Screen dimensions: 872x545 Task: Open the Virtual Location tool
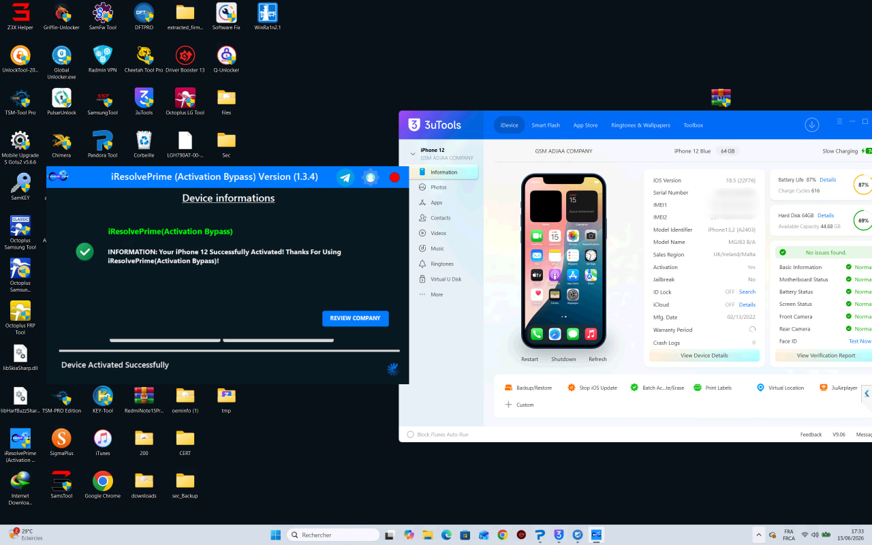coord(780,388)
